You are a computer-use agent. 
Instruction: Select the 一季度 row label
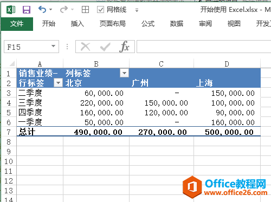[40, 122]
